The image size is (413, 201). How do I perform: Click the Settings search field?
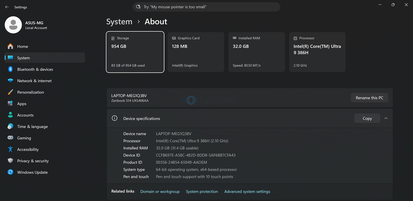click(x=206, y=7)
